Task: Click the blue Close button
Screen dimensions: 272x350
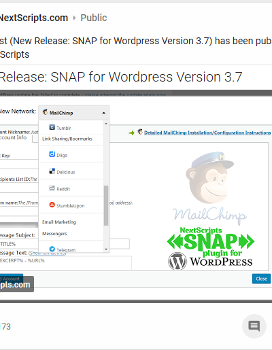Action: (261, 279)
